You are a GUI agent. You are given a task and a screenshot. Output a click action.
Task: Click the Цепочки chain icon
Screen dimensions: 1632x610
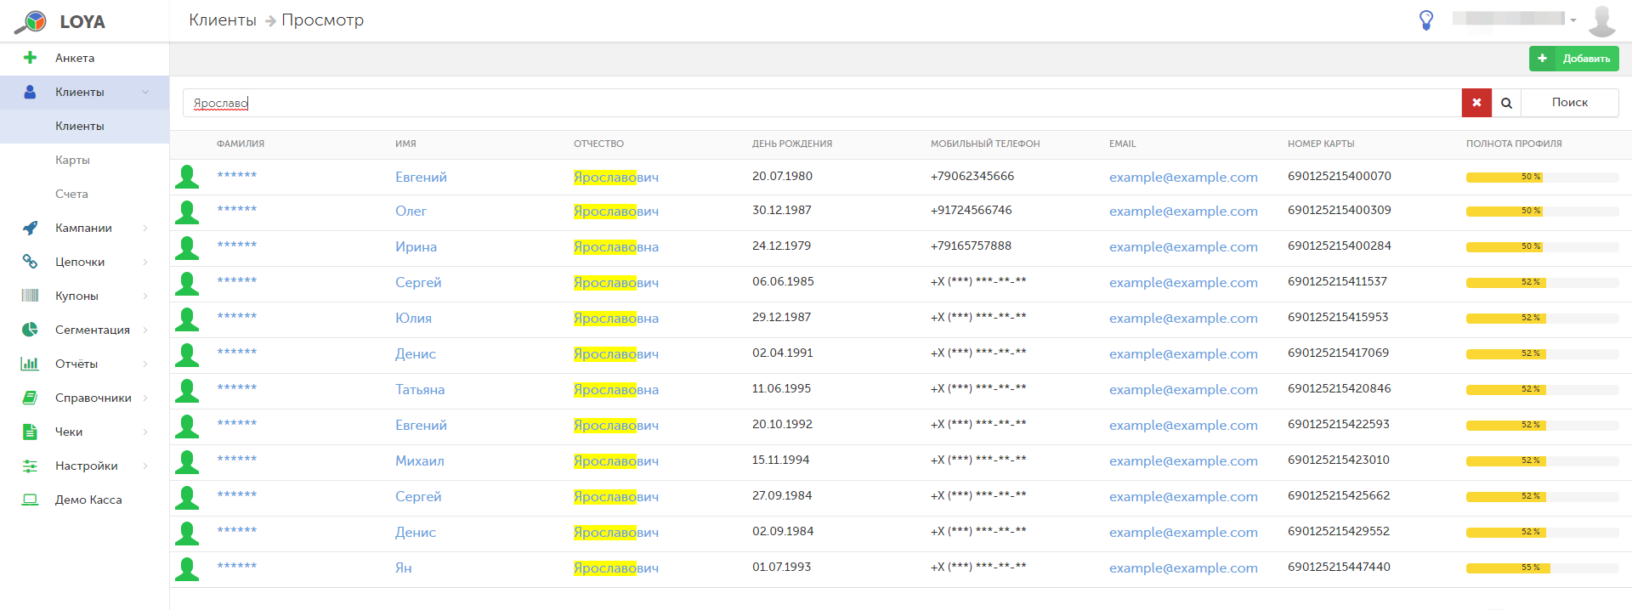pyautogui.click(x=30, y=262)
